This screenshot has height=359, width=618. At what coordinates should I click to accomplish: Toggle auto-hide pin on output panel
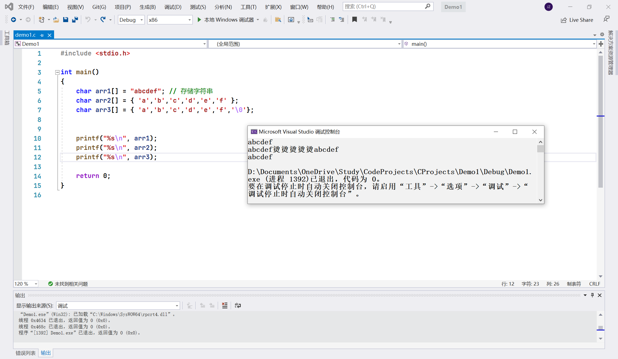point(592,295)
